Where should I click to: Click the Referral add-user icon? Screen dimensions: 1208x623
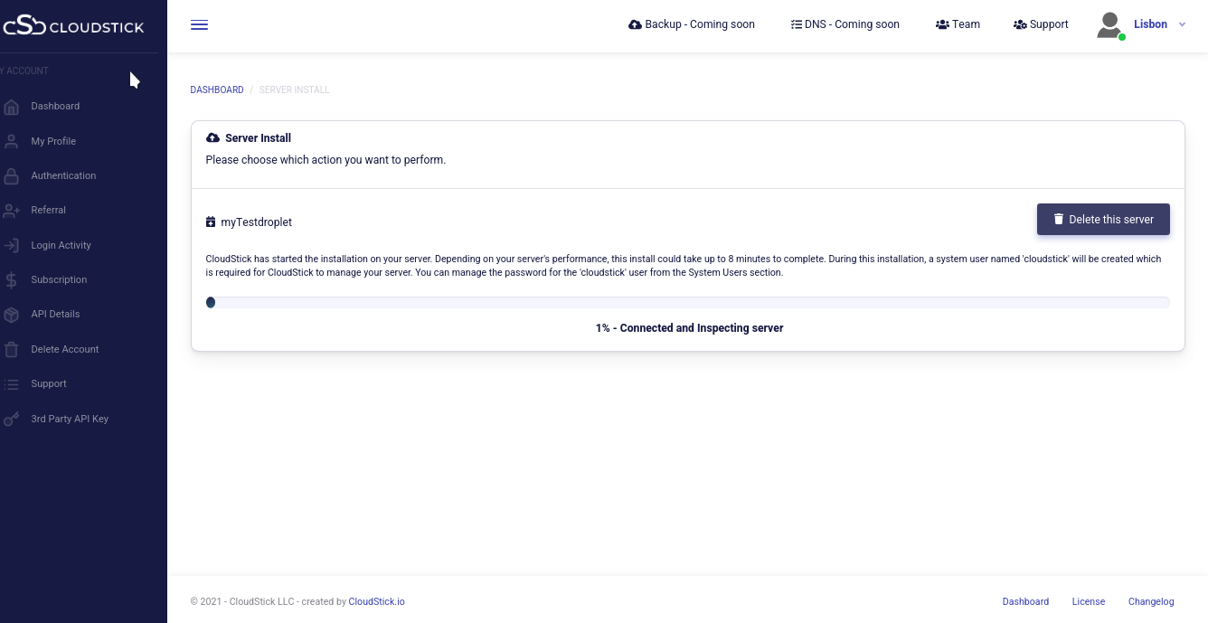point(12,211)
